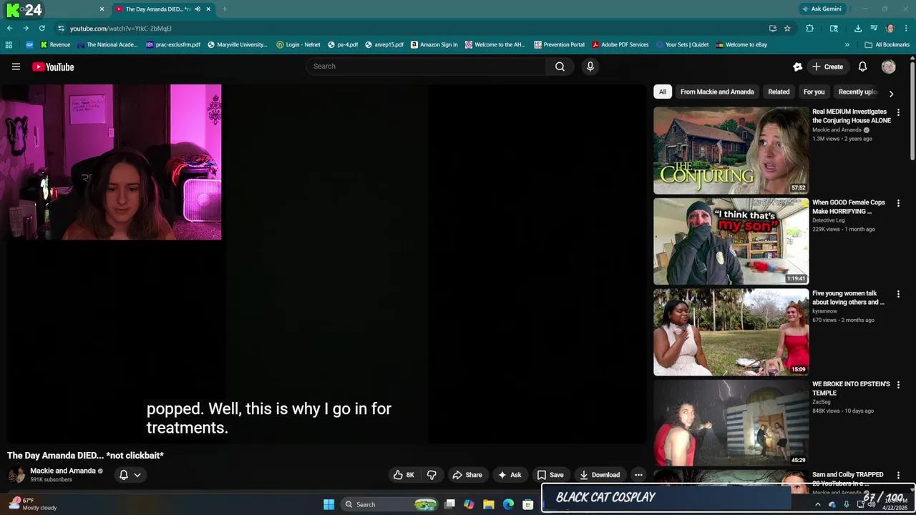
Task: Open options menu for Conjuring House video
Action: [x=898, y=112]
